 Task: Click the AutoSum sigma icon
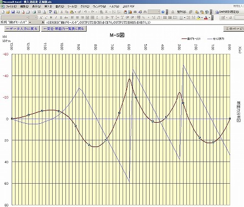click(106, 12)
